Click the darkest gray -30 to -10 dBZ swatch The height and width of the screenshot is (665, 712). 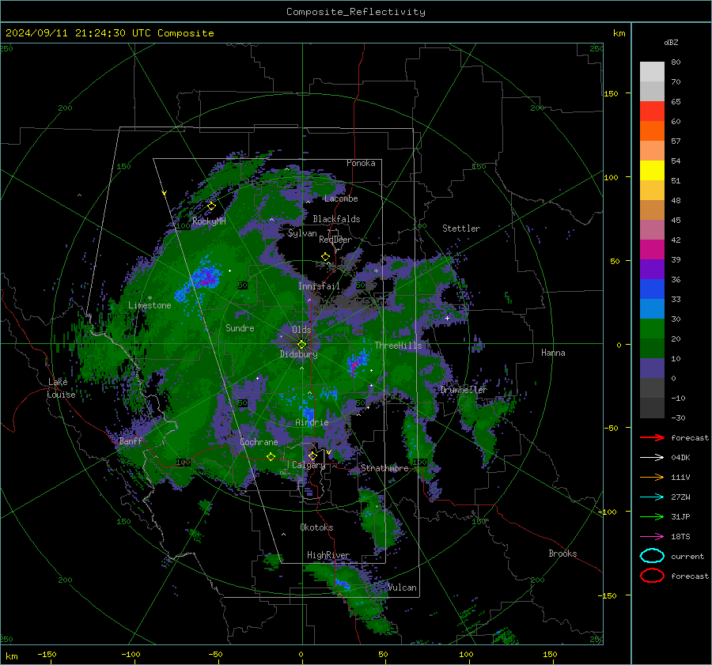click(x=652, y=408)
